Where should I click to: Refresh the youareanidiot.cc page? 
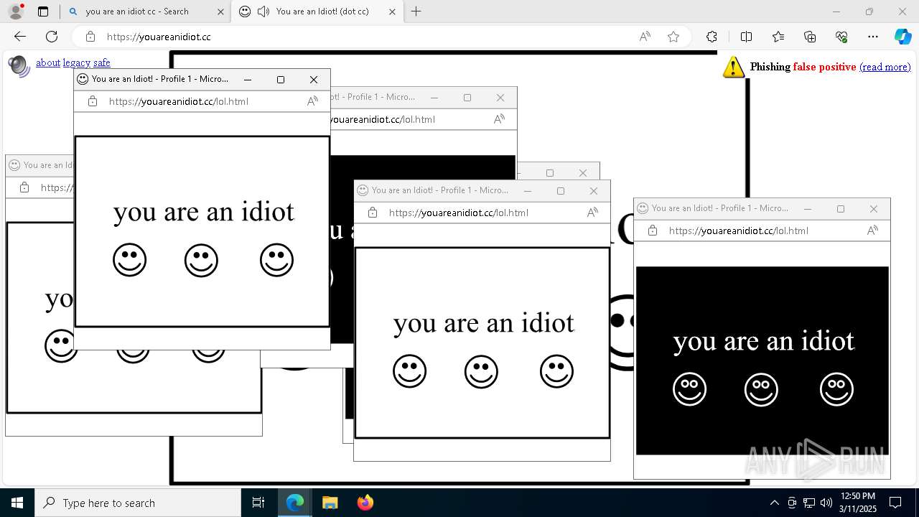coord(52,37)
